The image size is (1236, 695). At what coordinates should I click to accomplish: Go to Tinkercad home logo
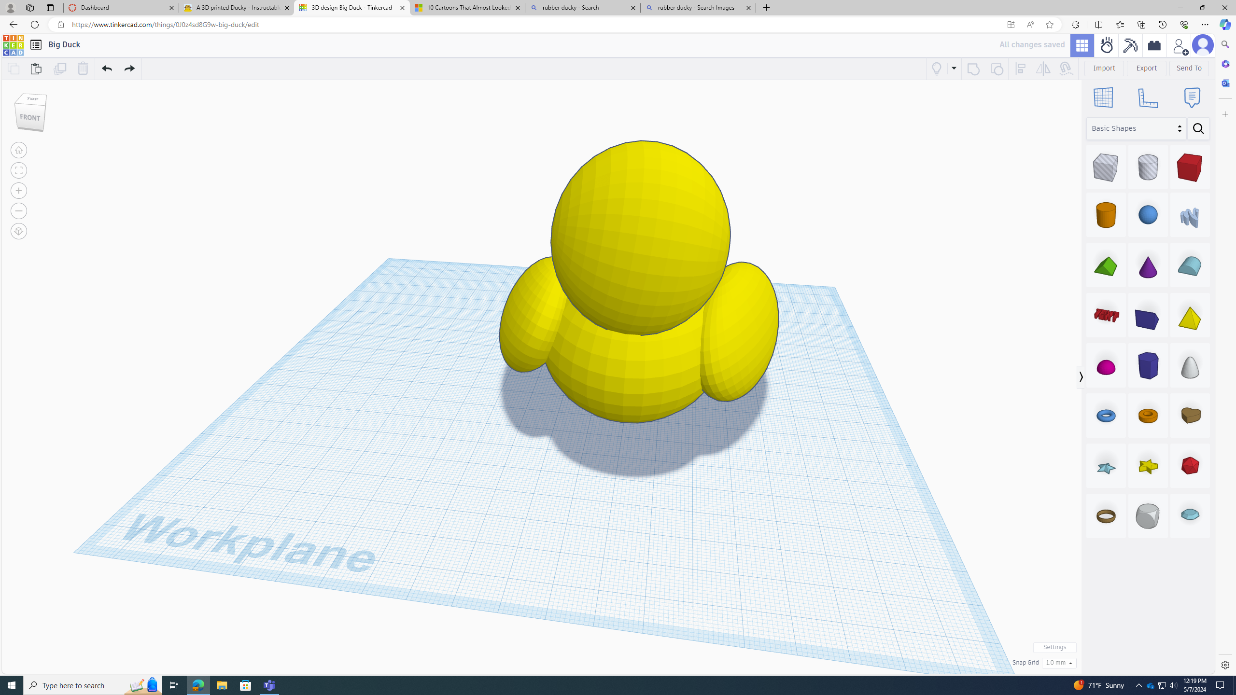[x=13, y=45]
